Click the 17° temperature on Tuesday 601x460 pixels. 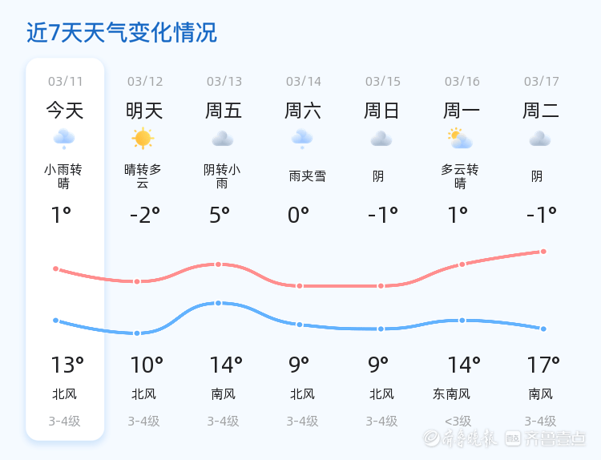543,365
